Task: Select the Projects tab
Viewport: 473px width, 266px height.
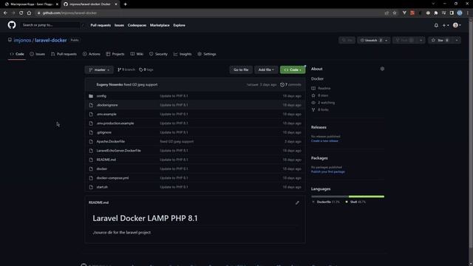Action: coord(115,54)
